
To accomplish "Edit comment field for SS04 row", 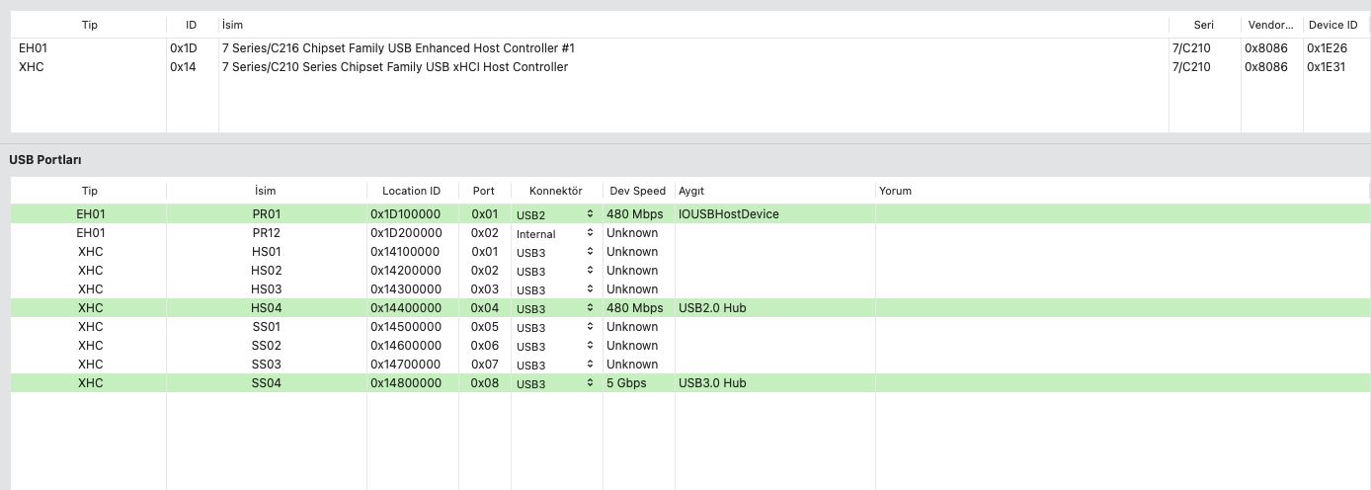I will coord(1121,383).
